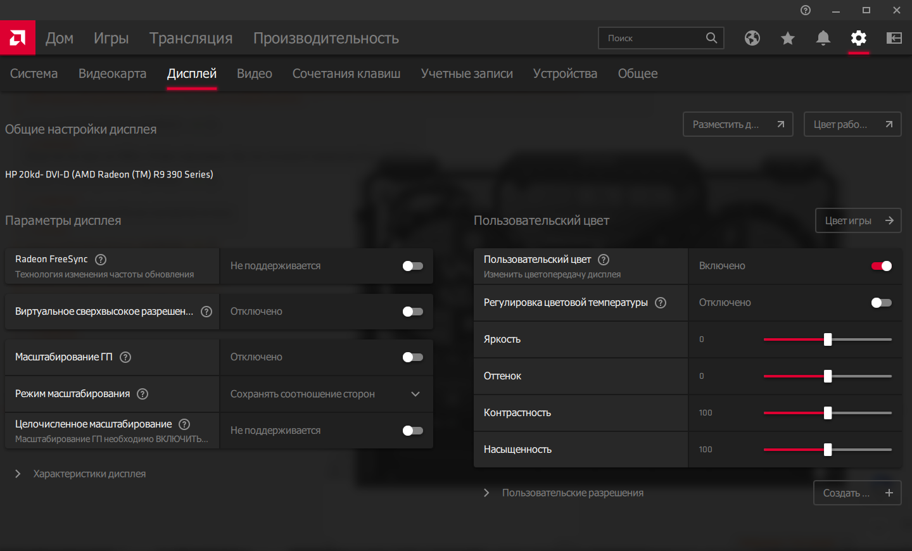
Task: Switch to Сочетания клавиш tab
Action: pyautogui.click(x=346, y=73)
